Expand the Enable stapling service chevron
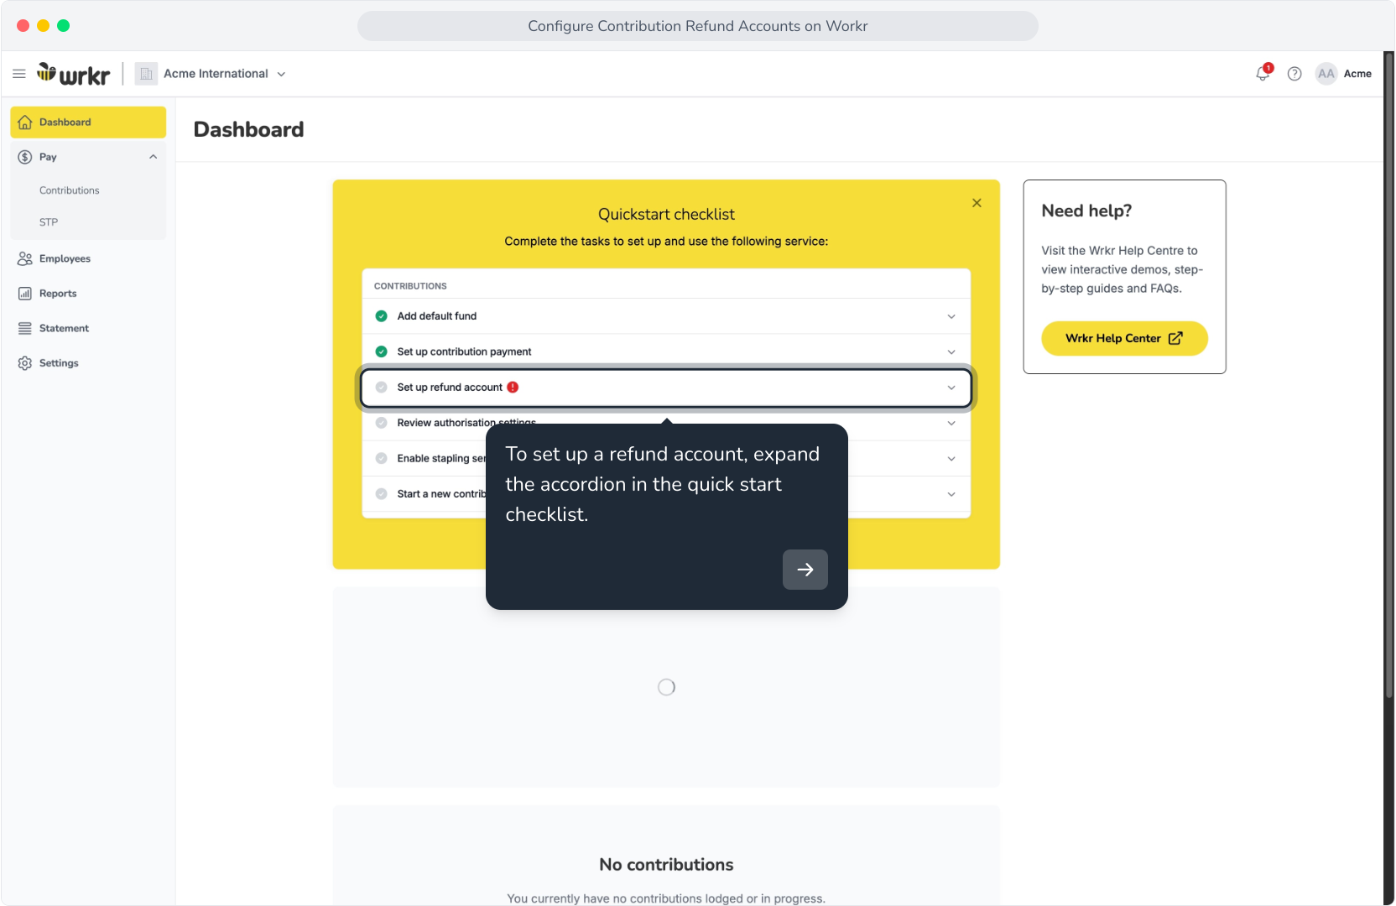 pos(951,459)
